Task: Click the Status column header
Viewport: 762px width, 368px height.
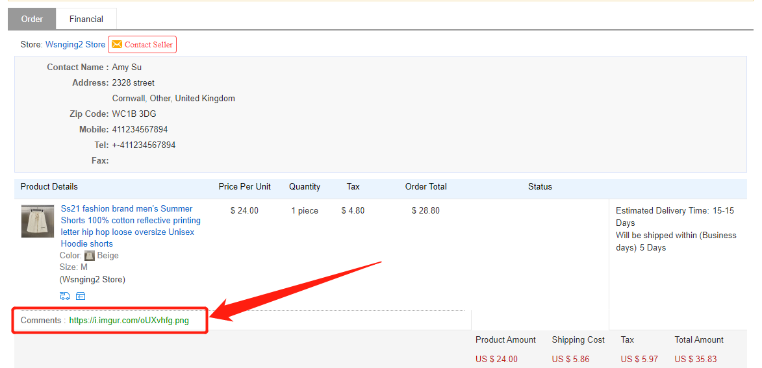Action: point(540,187)
